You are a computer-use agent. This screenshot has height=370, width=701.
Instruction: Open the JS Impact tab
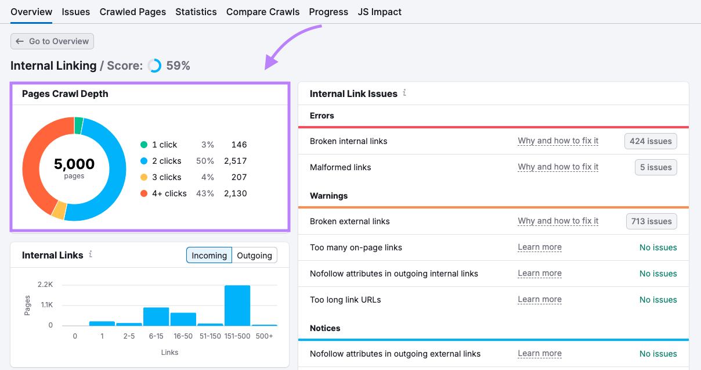pos(380,12)
